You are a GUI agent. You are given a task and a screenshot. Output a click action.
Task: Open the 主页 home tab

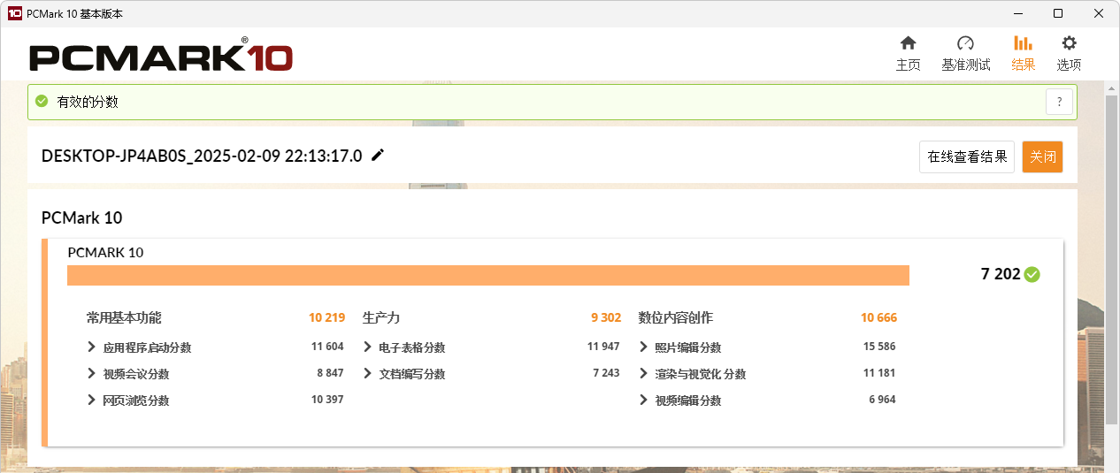tap(908, 54)
